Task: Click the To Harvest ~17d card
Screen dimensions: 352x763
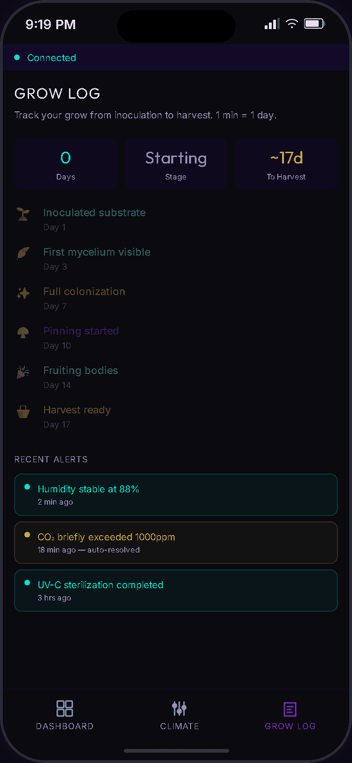Action: click(286, 163)
